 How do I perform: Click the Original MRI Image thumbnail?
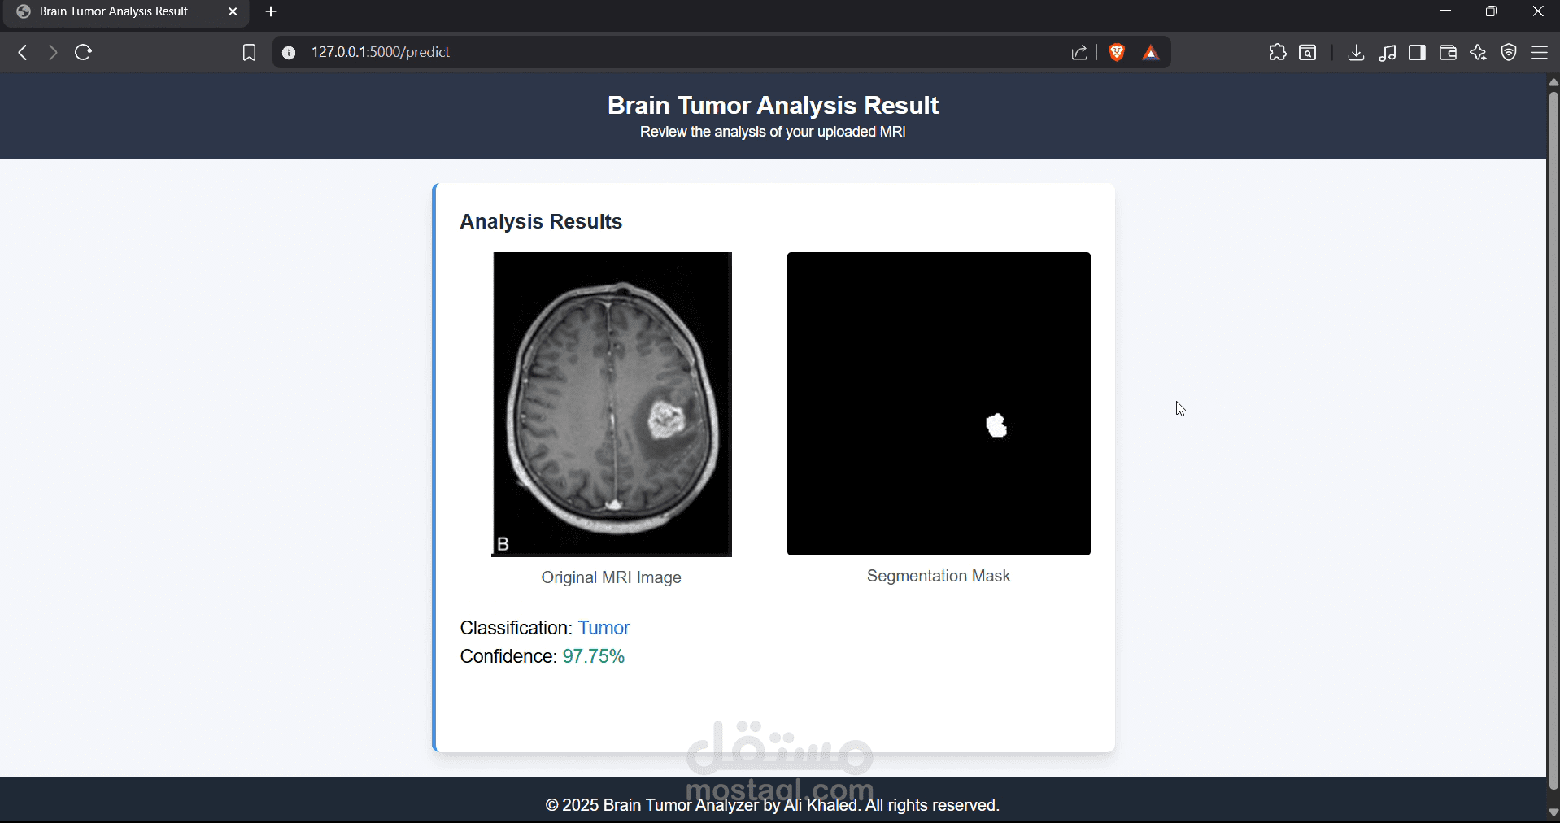(612, 403)
